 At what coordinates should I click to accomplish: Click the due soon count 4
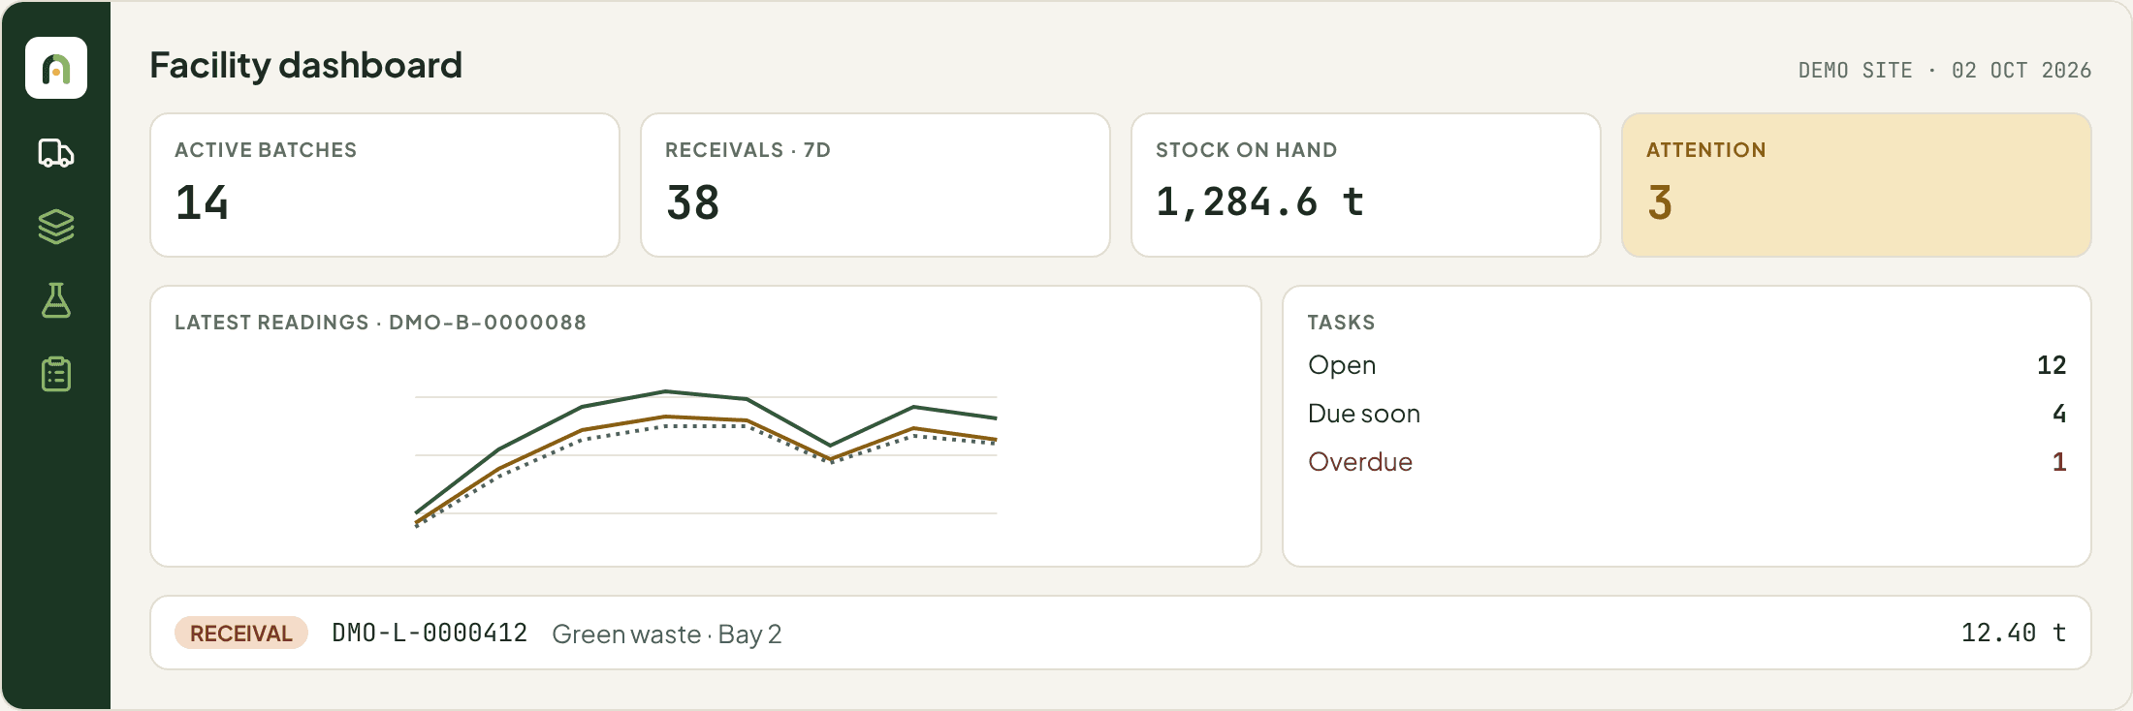click(2059, 414)
